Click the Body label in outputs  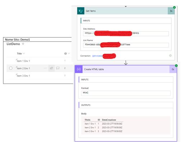coord(84,114)
